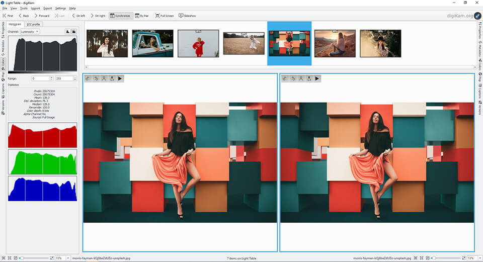Click play button in right preview panel
This screenshot has width=483, height=262.
coord(317,78)
